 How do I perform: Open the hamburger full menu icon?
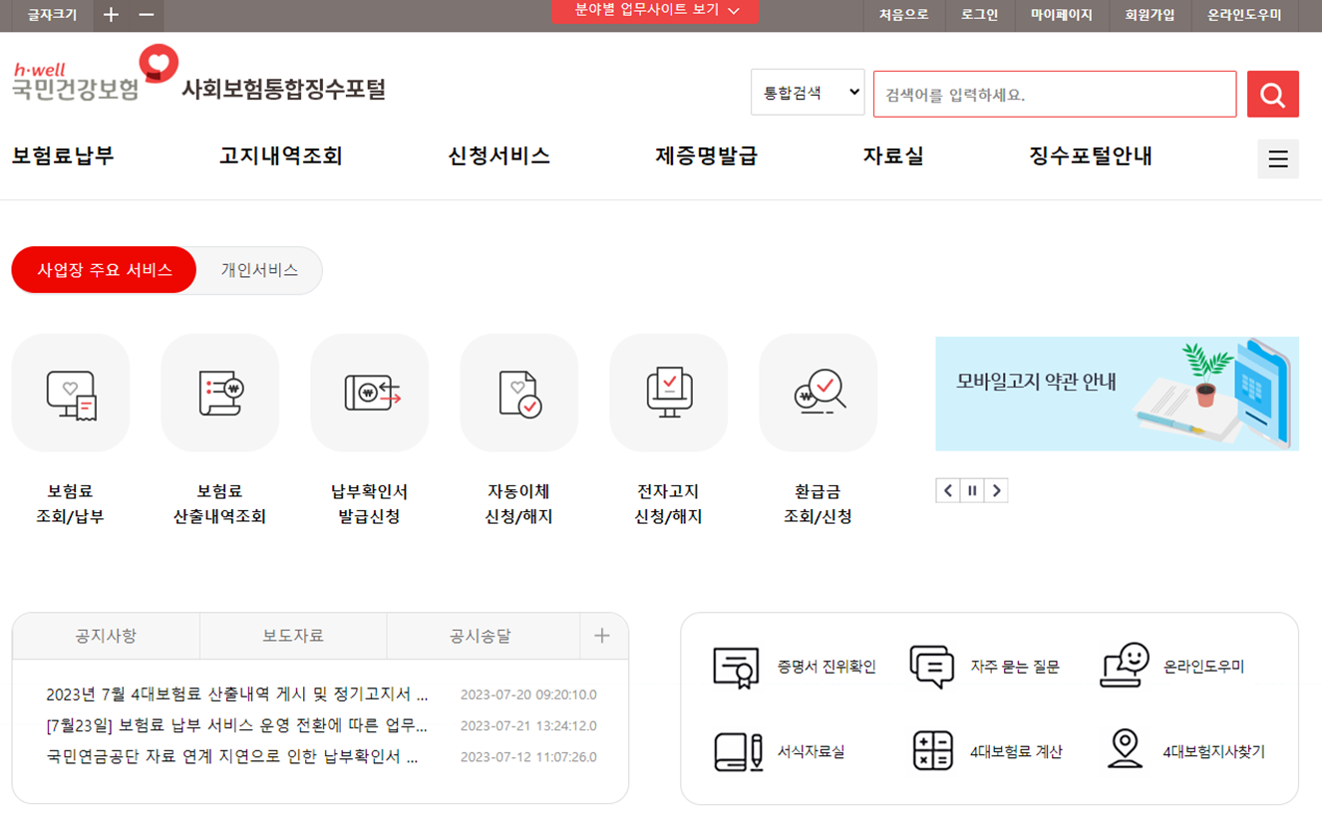click(x=1278, y=159)
